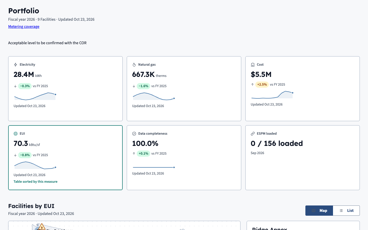
Task: Click the down arrow beside −1.6%
Action: [134, 86]
